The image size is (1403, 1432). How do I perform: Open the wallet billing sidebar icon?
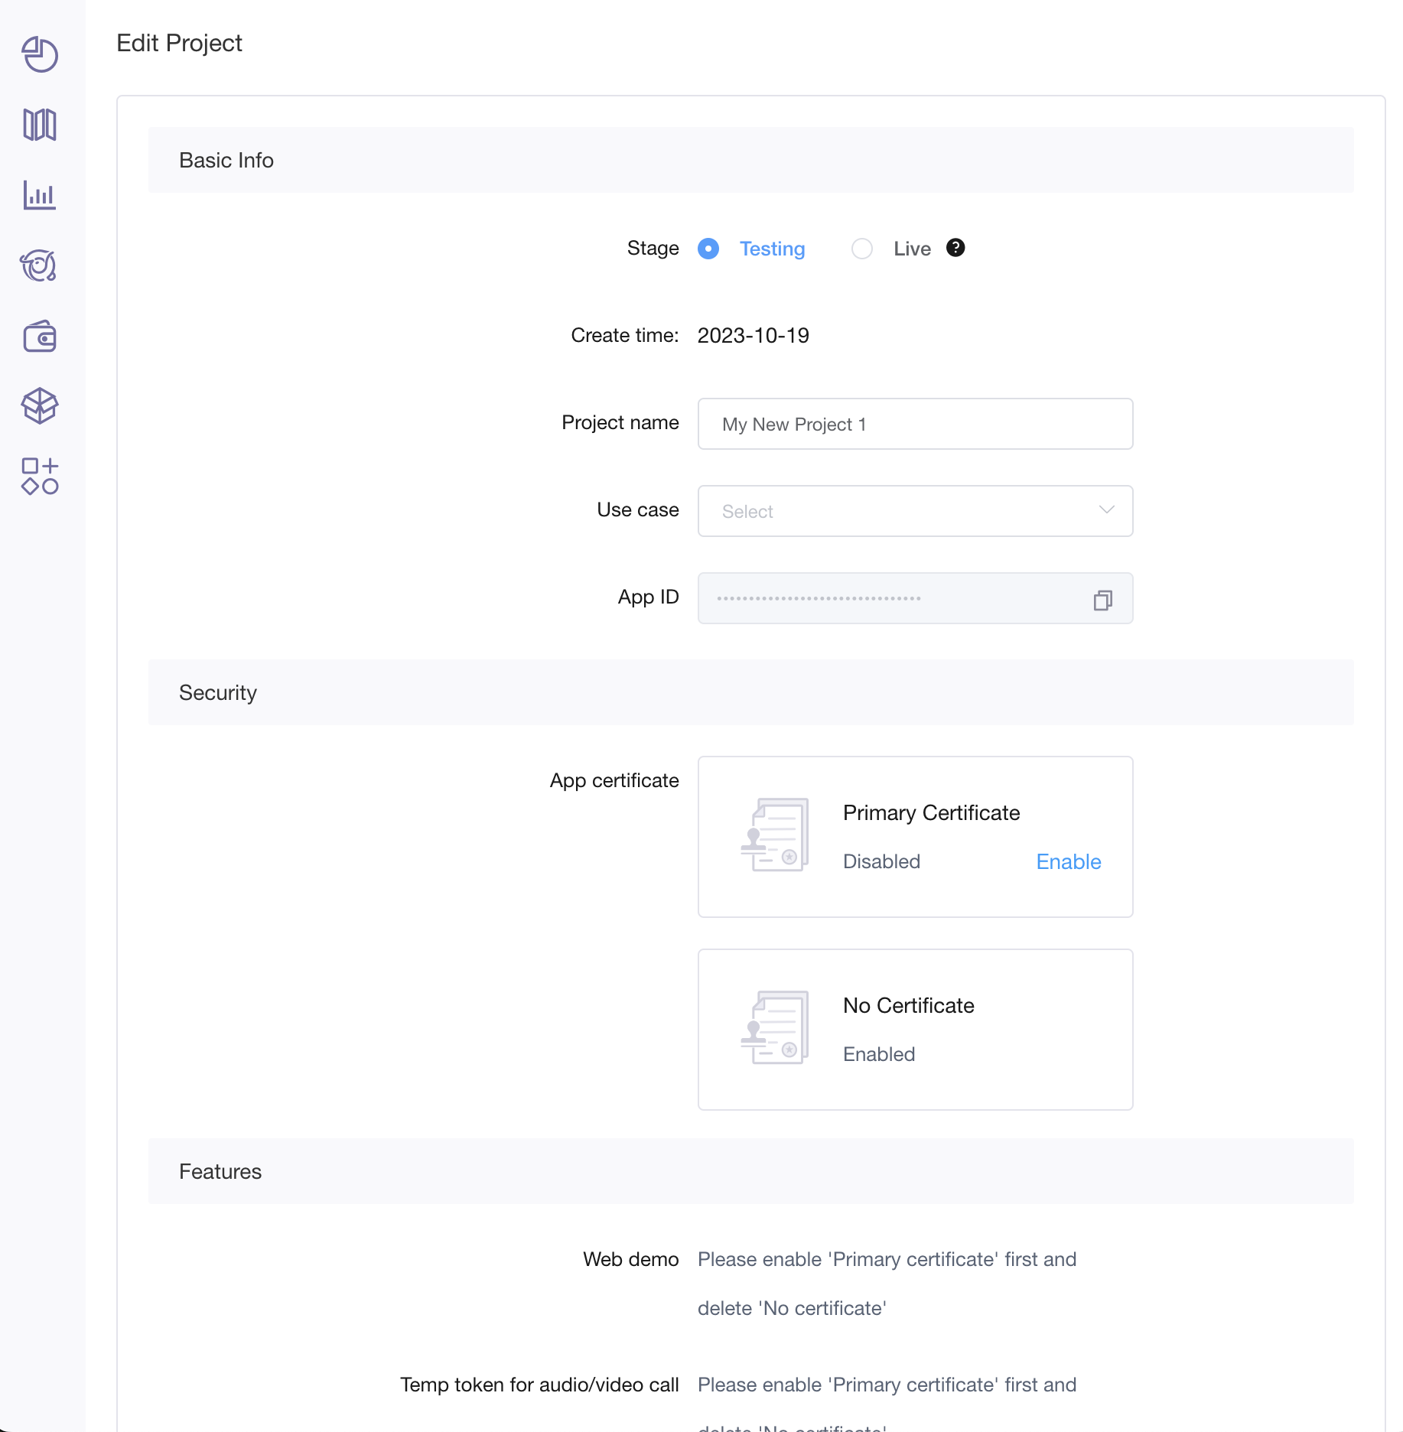click(x=40, y=337)
